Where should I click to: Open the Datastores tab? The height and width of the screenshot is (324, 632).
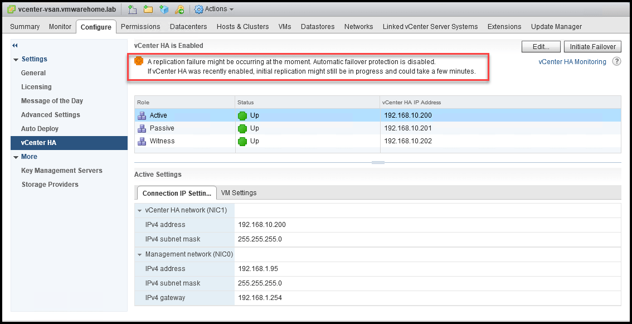click(318, 27)
